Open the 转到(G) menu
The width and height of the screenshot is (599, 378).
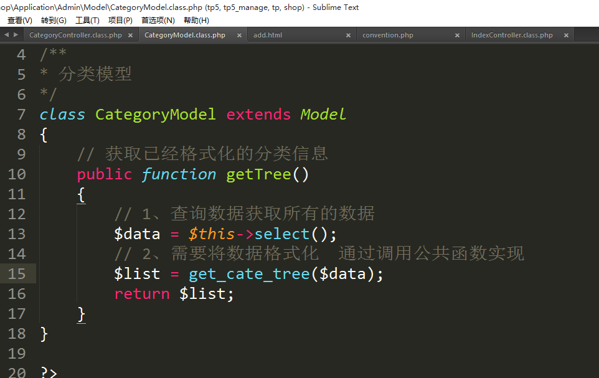click(54, 21)
